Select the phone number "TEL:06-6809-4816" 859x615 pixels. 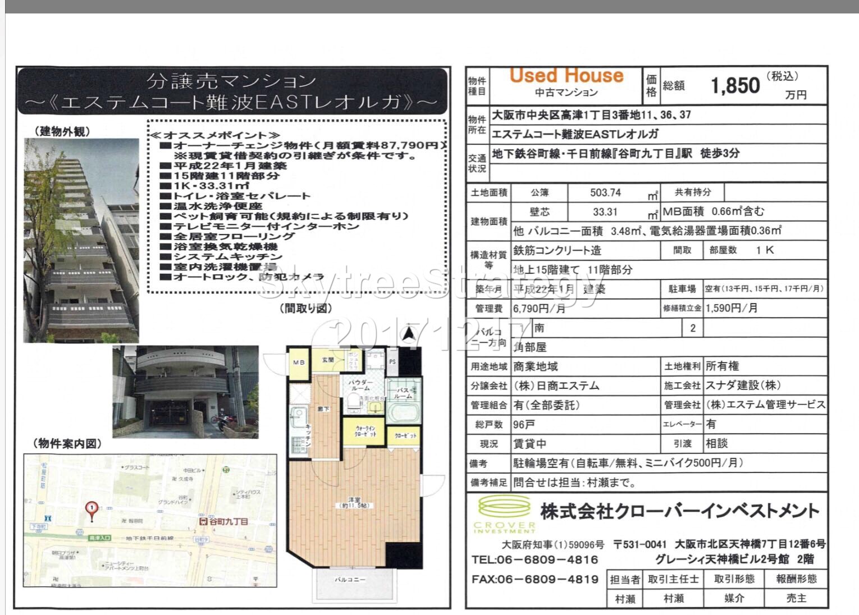[x=535, y=559]
